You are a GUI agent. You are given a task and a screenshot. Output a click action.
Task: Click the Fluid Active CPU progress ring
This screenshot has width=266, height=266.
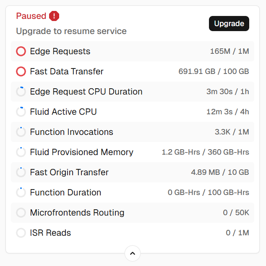click(x=21, y=112)
